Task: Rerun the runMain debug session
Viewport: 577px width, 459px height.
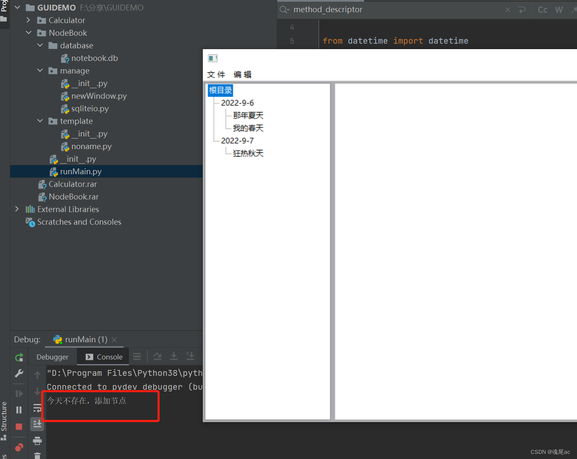Action: (19, 357)
